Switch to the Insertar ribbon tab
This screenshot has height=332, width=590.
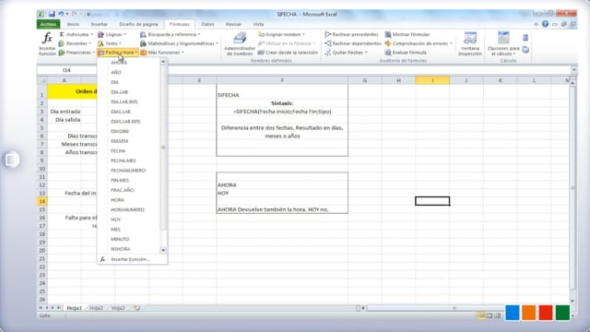tap(99, 24)
